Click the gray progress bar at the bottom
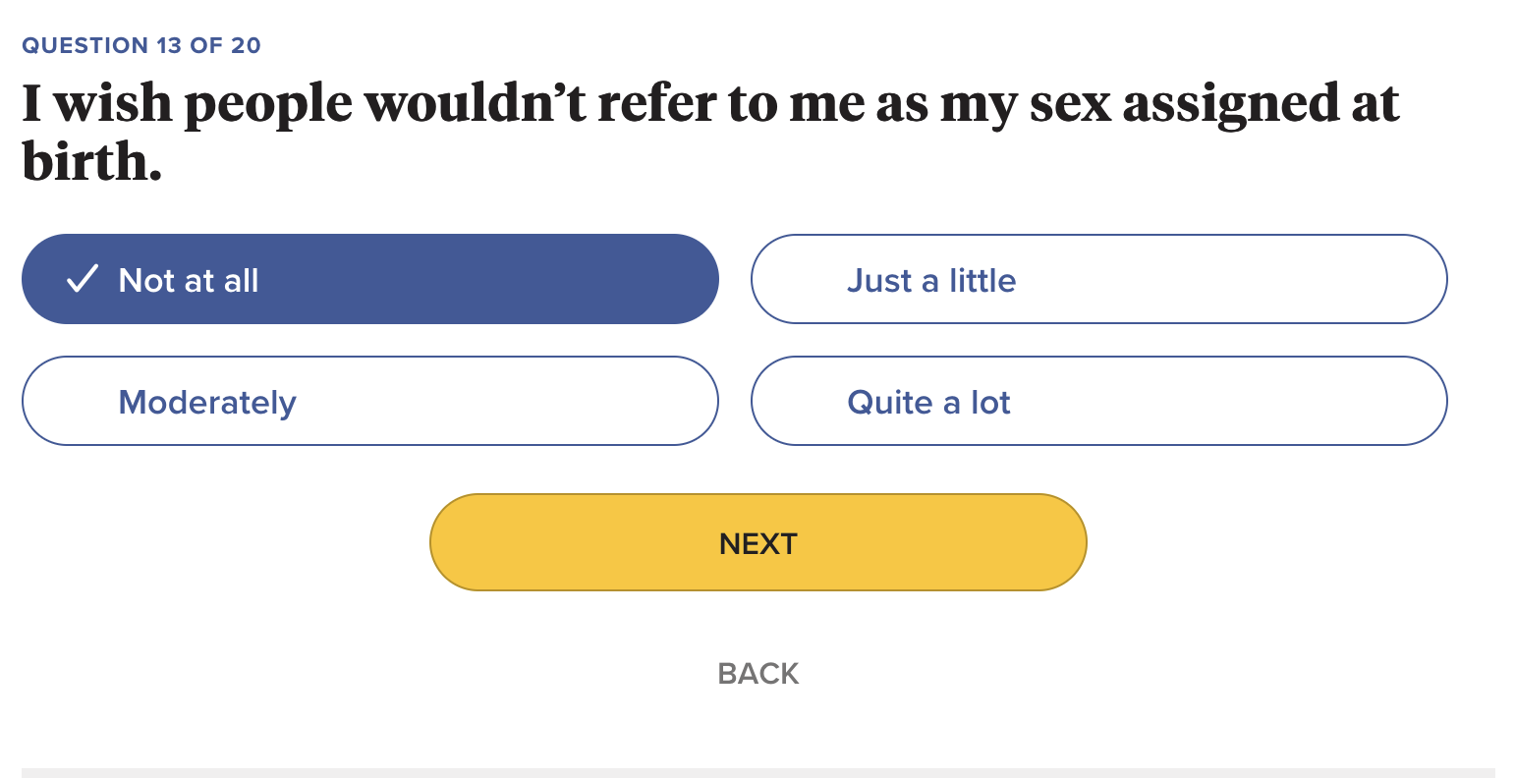The image size is (1515, 778). click(x=757, y=772)
